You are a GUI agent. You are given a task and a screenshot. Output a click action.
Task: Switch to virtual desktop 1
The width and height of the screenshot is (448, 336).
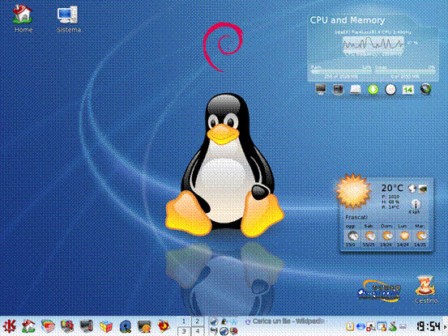click(x=184, y=321)
